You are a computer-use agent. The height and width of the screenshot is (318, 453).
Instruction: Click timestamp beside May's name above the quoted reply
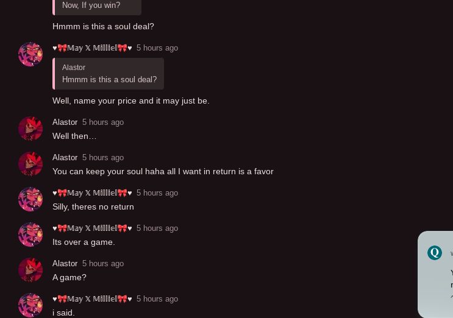click(x=157, y=48)
